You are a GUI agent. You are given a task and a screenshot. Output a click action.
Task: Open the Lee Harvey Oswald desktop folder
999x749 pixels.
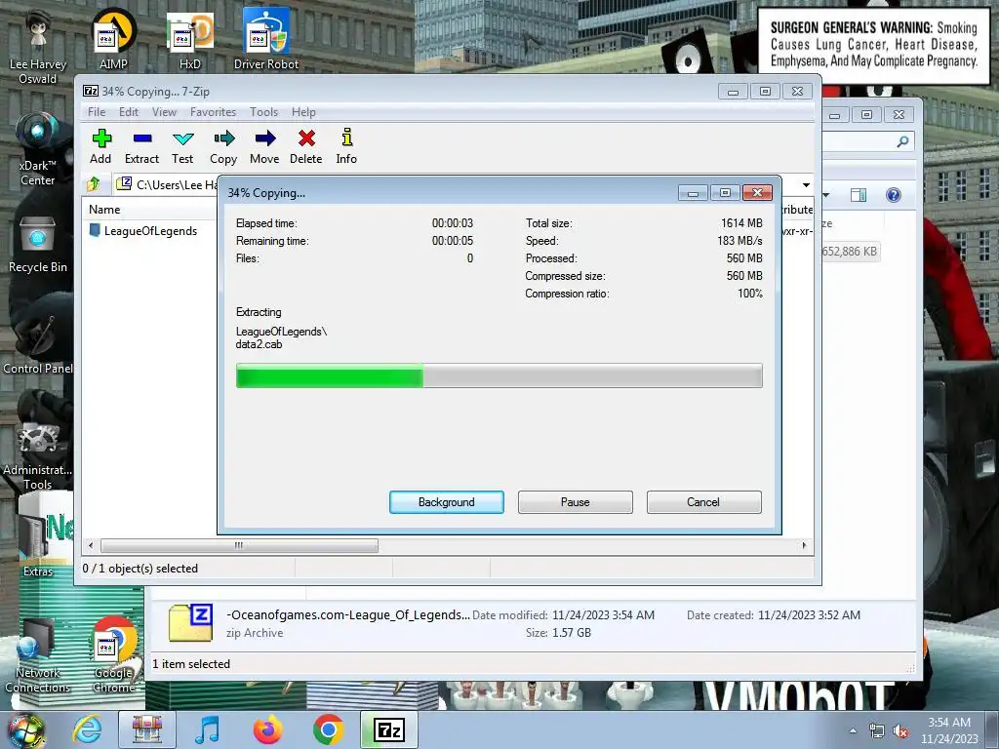pyautogui.click(x=38, y=47)
